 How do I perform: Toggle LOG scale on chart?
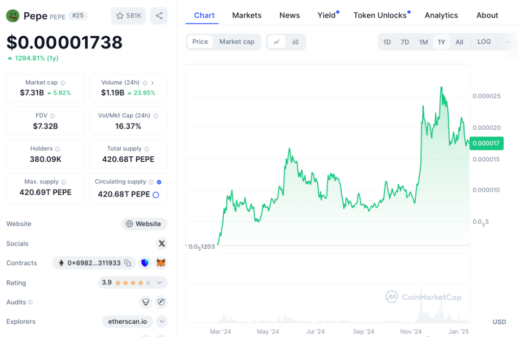tap(484, 42)
